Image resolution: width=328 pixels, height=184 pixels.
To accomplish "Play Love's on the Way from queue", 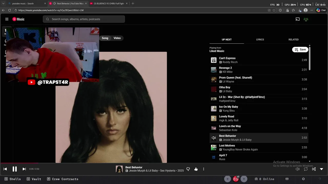I will (x=259, y=128).
